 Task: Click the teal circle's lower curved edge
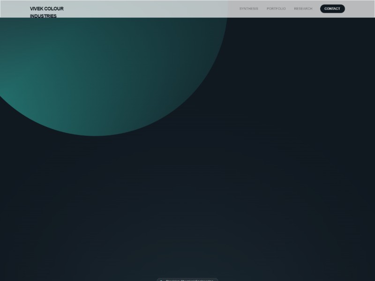(x=96, y=134)
